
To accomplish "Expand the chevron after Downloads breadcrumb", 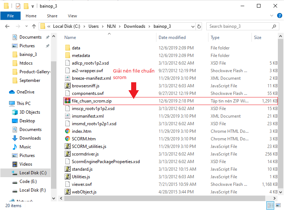I will tap(150, 27).
